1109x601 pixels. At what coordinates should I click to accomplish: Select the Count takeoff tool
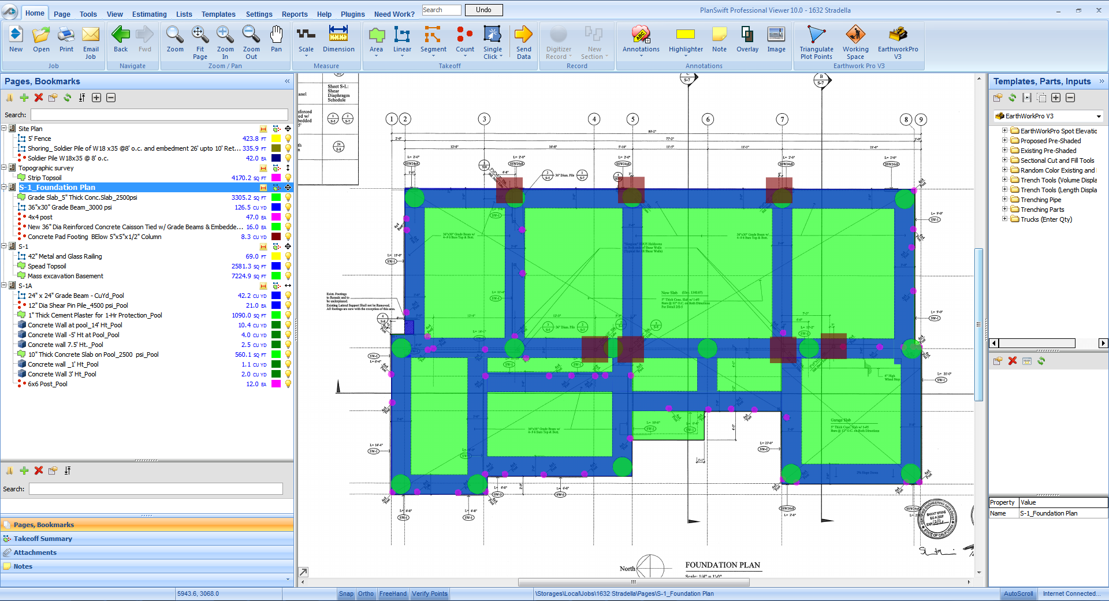[x=464, y=40]
